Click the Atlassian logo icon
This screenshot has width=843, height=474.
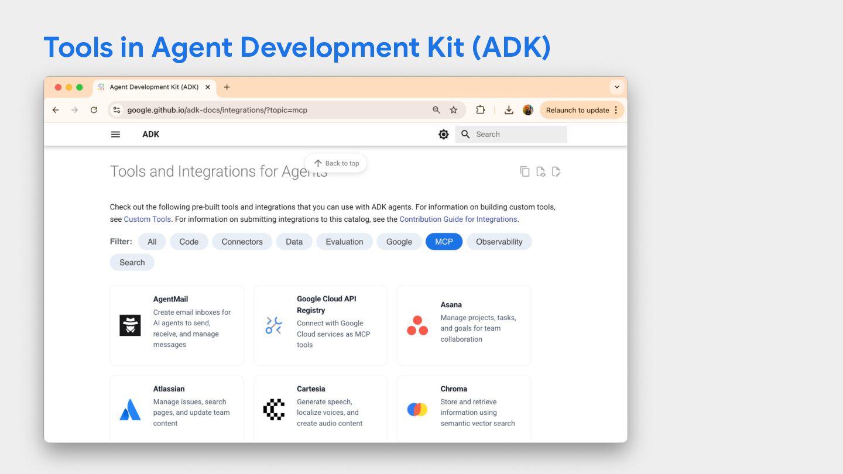(x=130, y=410)
